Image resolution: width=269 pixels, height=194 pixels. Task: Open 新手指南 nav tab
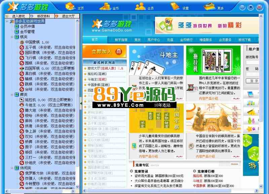[121, 40]
